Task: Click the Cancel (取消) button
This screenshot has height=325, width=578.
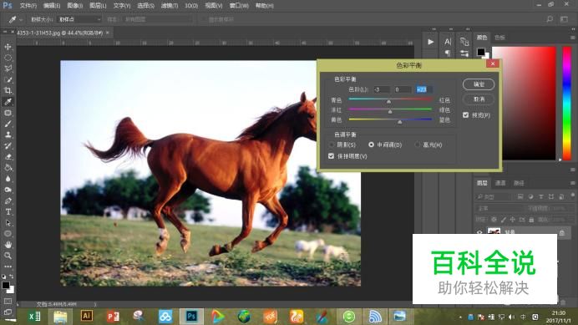Action: (x=479, y=99)
